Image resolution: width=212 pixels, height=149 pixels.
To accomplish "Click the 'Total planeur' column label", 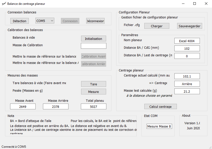I will tap(95, 101).
